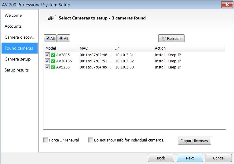Uncheck the AV5255 camera checkbox

[x=47, y=67]
